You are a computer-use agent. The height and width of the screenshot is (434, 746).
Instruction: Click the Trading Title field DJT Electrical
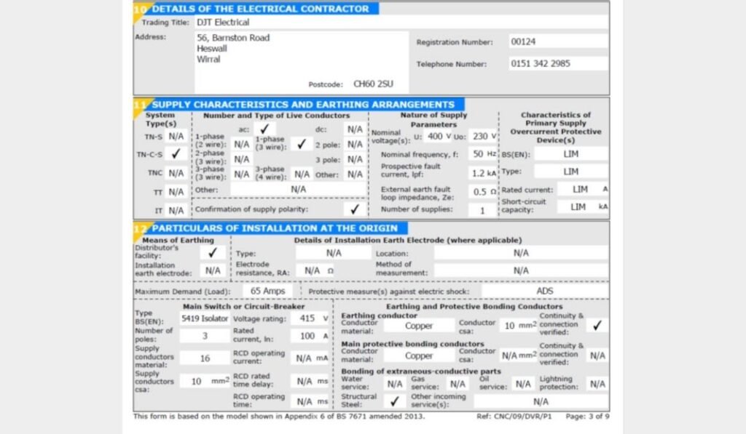point(401,23)
